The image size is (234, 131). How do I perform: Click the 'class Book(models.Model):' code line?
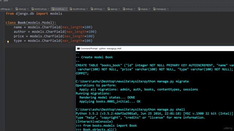[x=31, y=23]
